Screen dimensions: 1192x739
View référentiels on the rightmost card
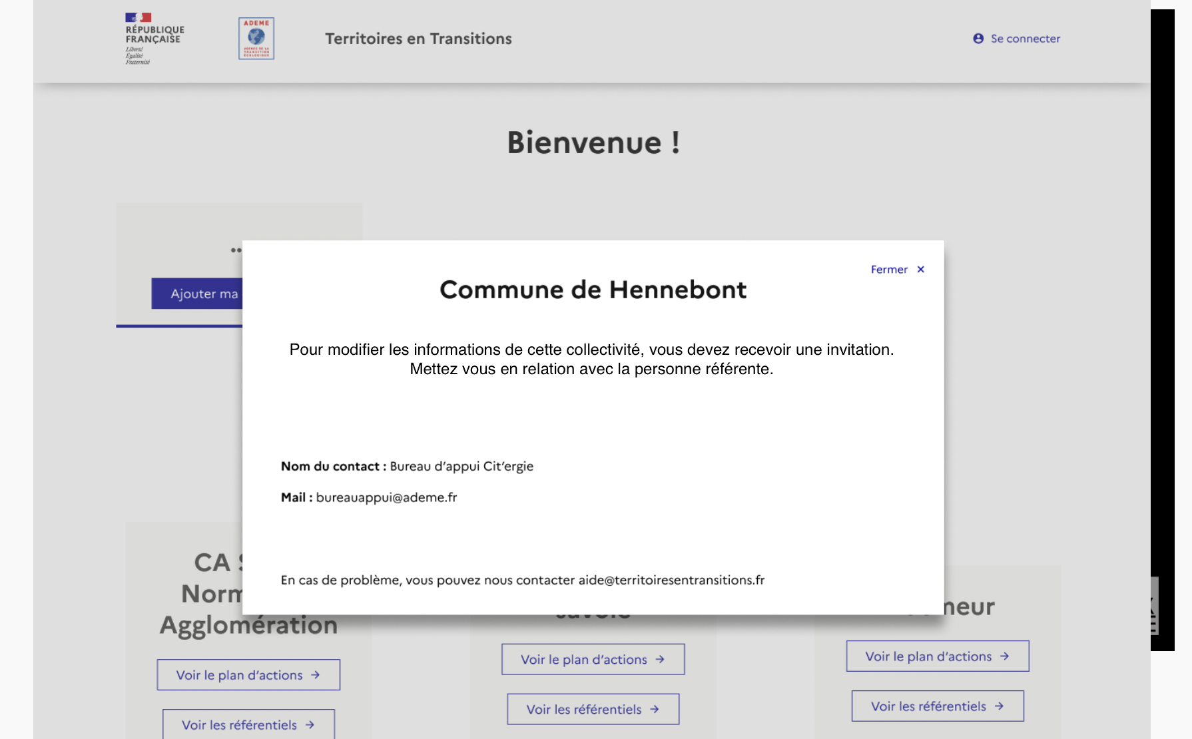pyautogui.click(x=936, y=706)
